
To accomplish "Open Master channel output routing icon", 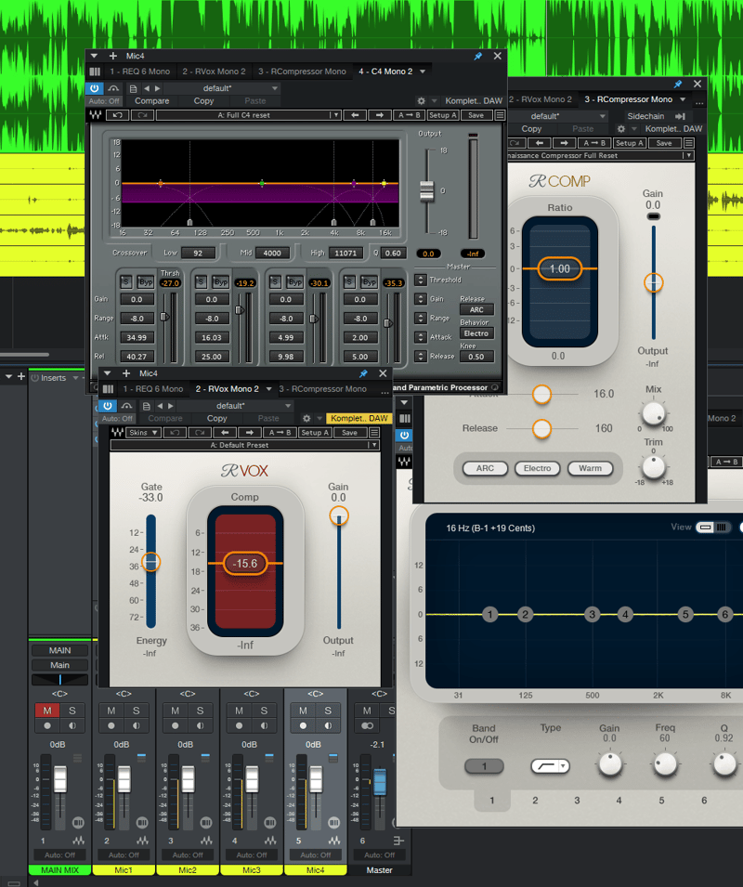I will tap(398, 841).
